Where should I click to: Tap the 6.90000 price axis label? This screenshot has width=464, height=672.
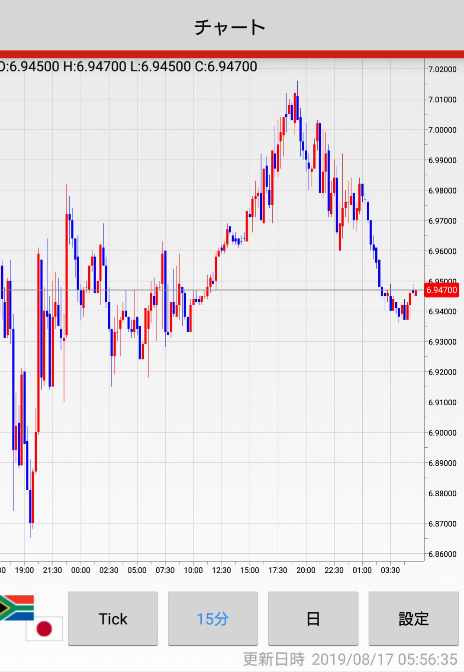pos(442,433)
